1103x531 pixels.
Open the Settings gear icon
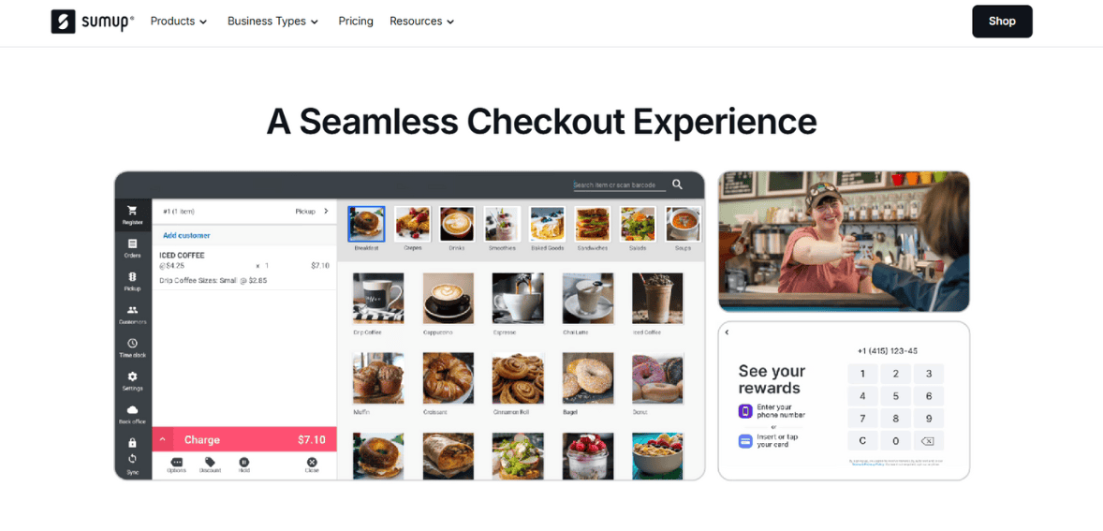132,376
